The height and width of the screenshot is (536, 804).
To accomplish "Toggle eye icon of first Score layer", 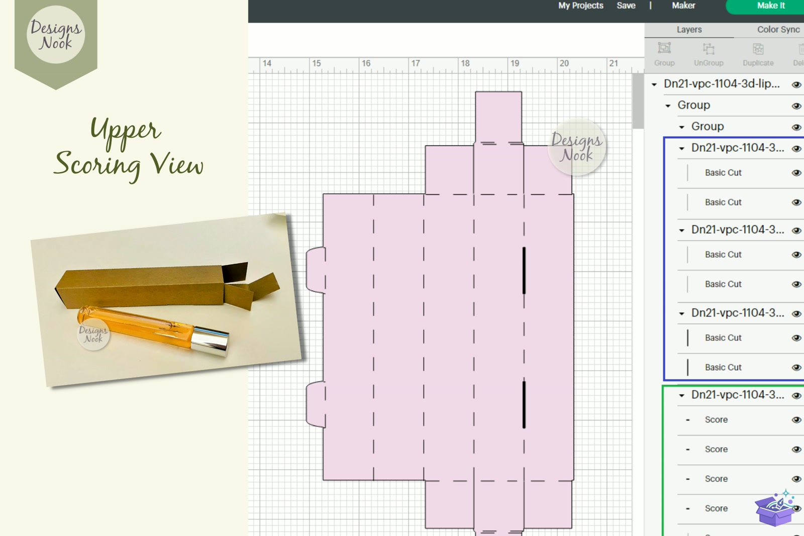I will point(796,420).
